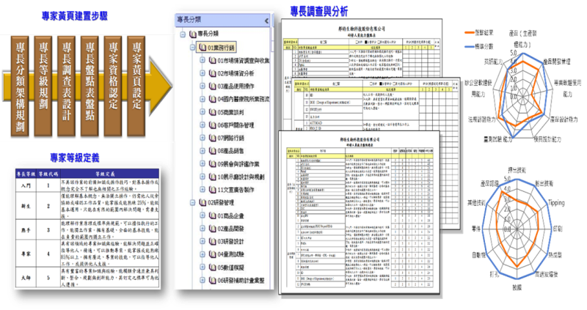Image resolution: width=587 pixels, height=310 pixels.
Task: Click the 熱成型 label on lower radar
Action: [555, 254]
